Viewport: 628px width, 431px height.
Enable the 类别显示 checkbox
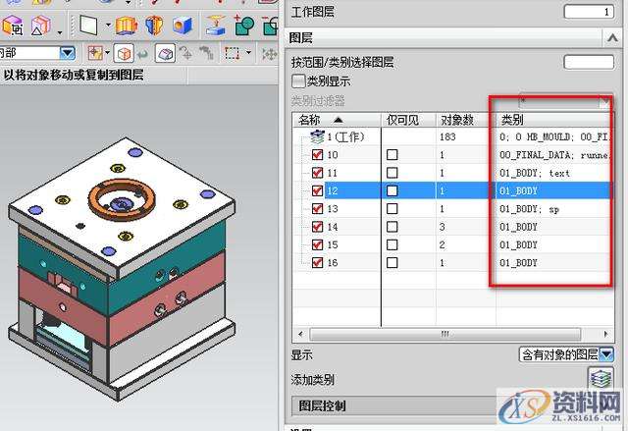[x=298, y=81]
